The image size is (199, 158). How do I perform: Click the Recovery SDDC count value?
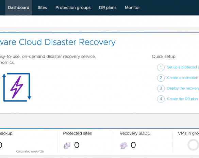click(x=133, y=145)
